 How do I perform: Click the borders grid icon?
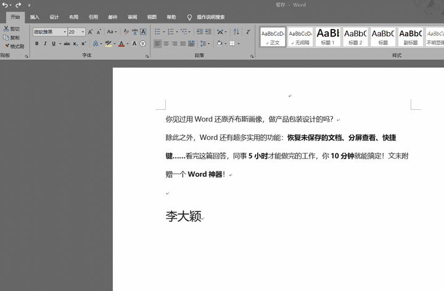coord(232,44)
